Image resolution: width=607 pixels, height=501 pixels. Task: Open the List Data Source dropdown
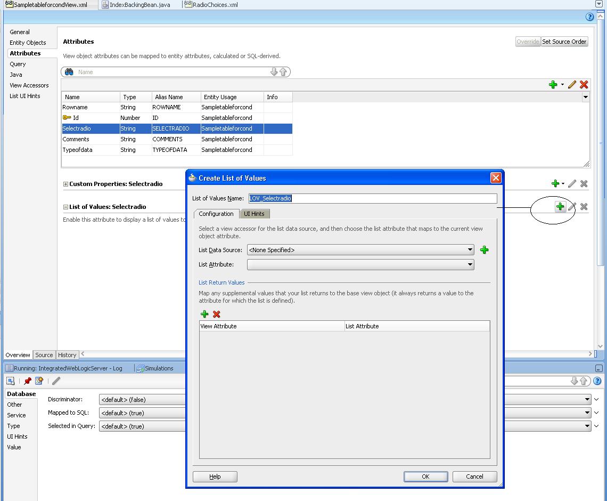469,249
